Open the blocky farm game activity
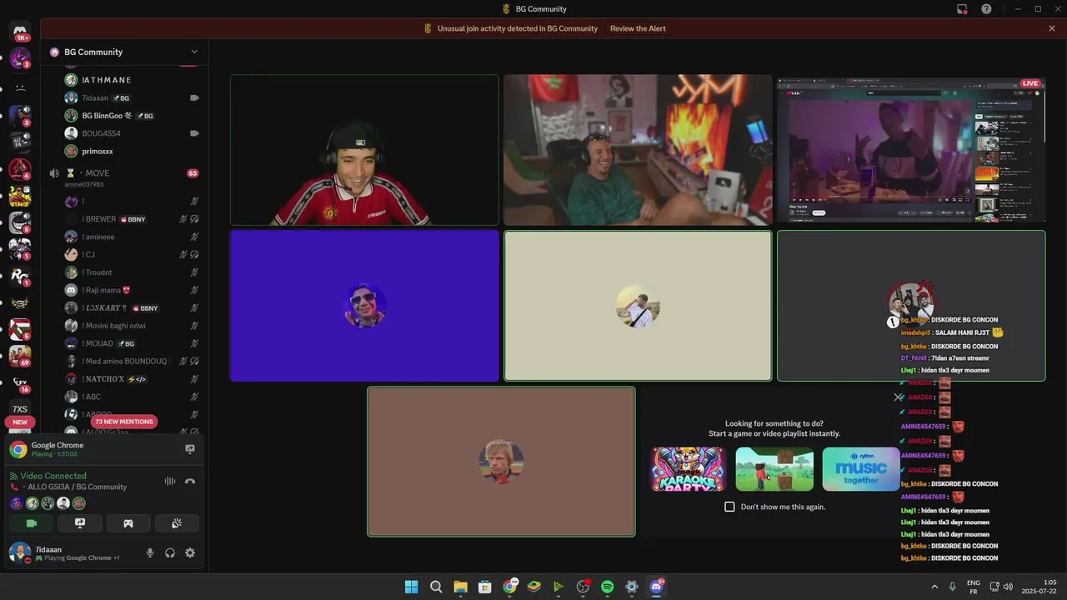 774,469
